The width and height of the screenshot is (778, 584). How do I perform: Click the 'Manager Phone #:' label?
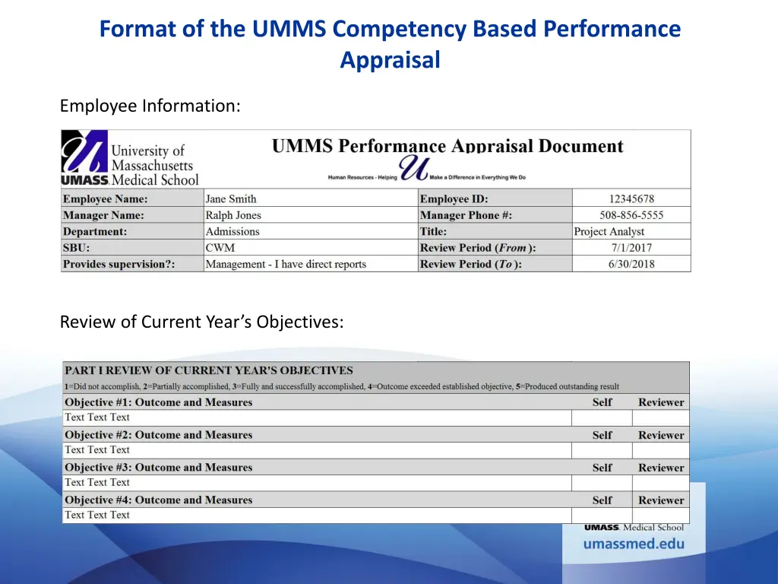coord(466,215)
